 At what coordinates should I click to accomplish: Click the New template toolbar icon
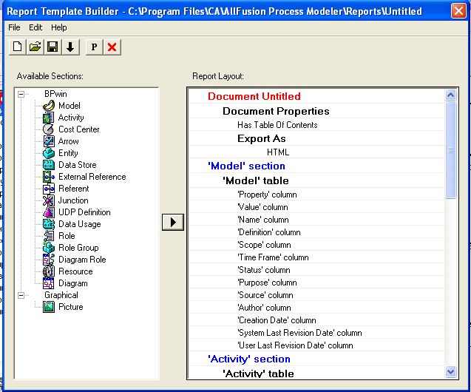pos(18,47)
